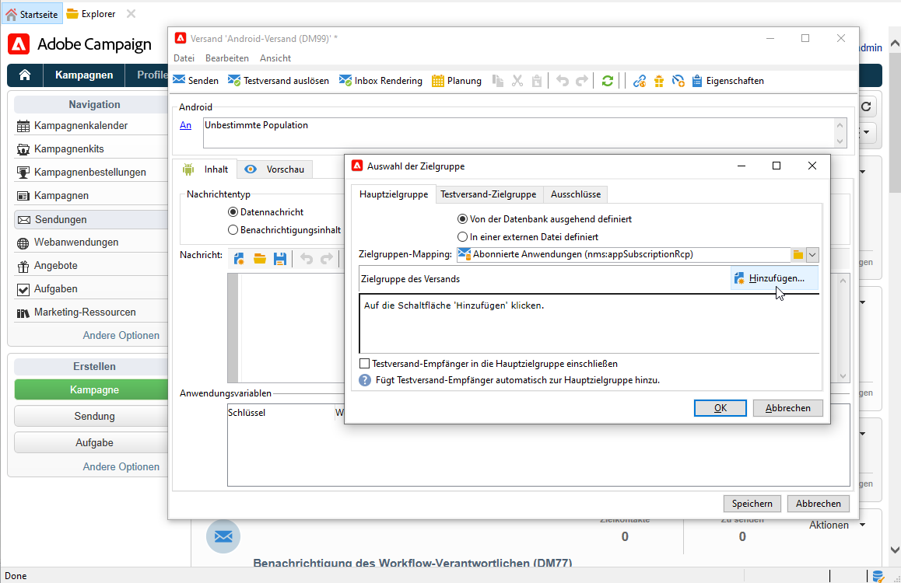Click the redo icon in delivery toolbar
This screenshot has height=583, width=901.
click(582, 81)
